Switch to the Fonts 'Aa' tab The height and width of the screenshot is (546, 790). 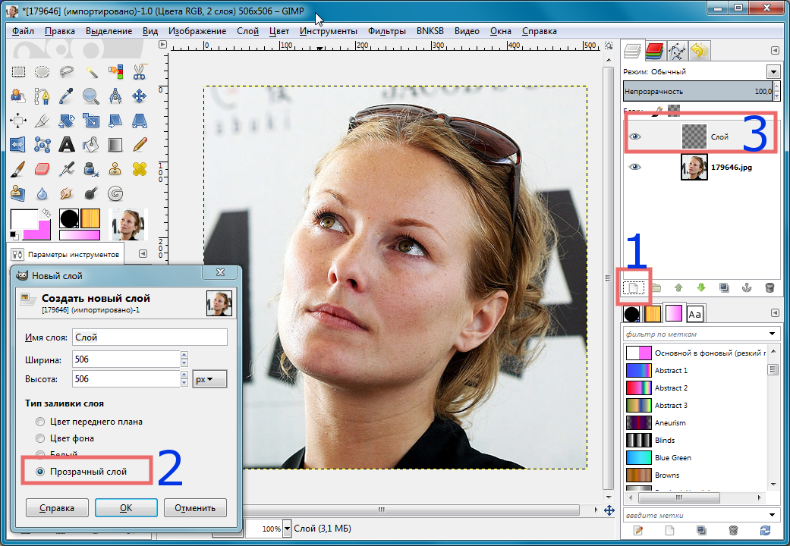pos(695,314)
